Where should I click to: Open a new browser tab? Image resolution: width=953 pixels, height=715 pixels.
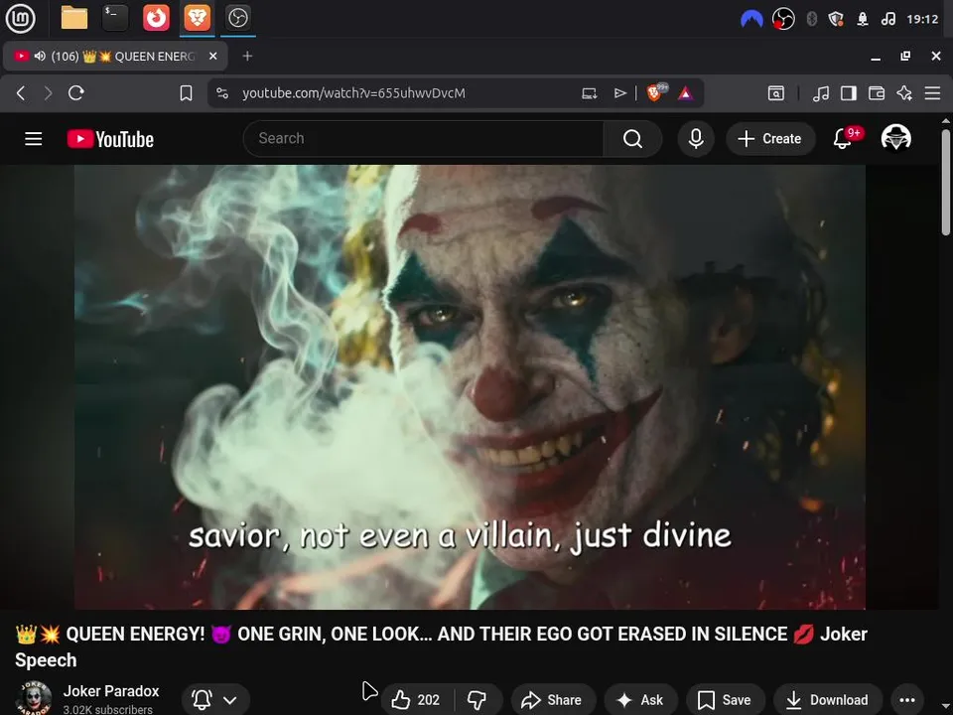[x=247, y=56]
